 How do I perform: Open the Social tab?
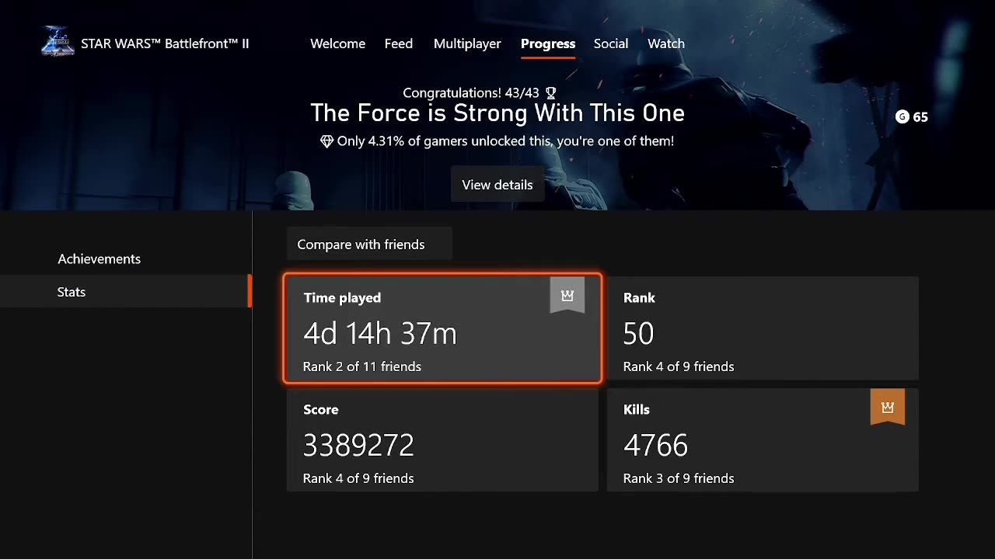point(610,43)
